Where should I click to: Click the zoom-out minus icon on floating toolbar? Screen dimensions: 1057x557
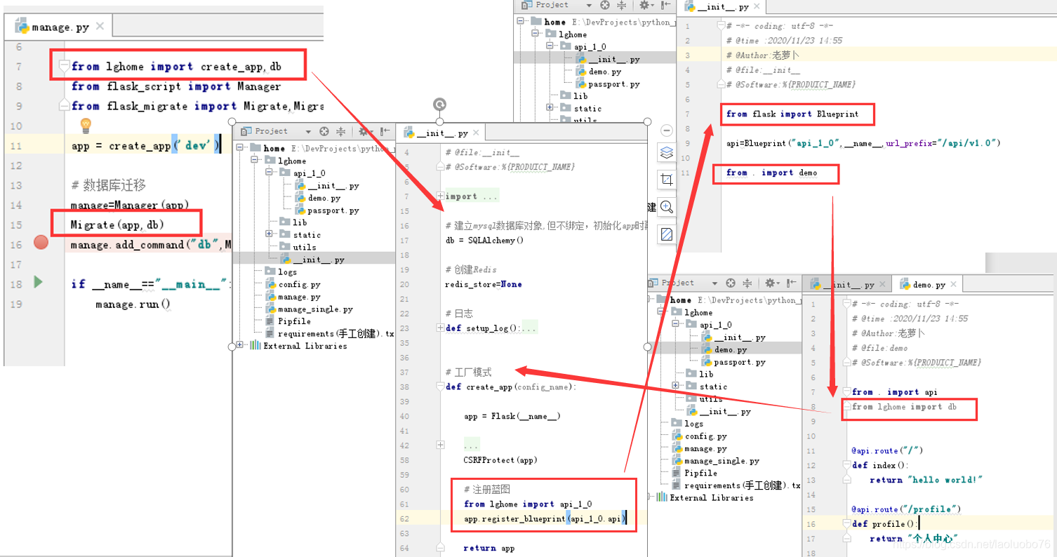tap(667, 130)
